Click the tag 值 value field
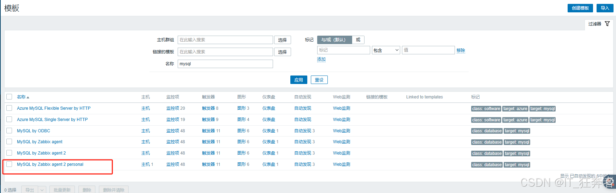Screen dimensions: 616x193 428,50
